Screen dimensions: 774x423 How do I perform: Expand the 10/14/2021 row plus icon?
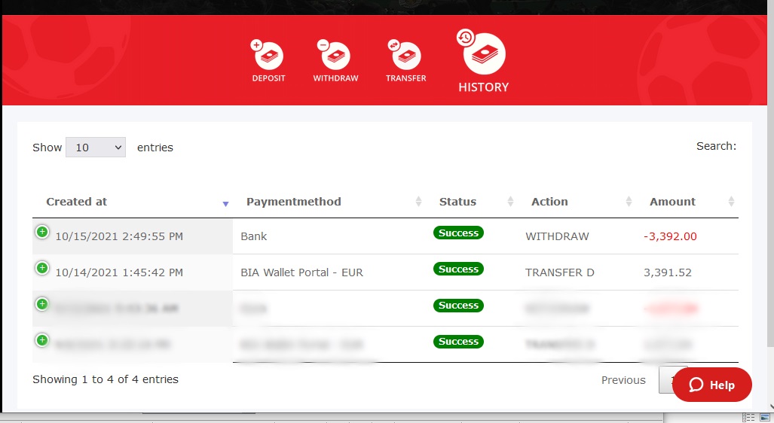coord(42,268)
